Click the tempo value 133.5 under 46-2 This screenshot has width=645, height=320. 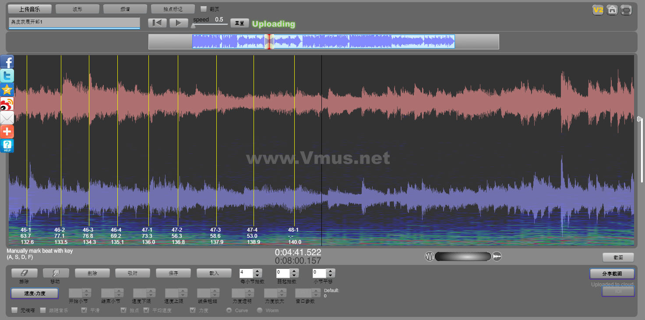(61, 242)
